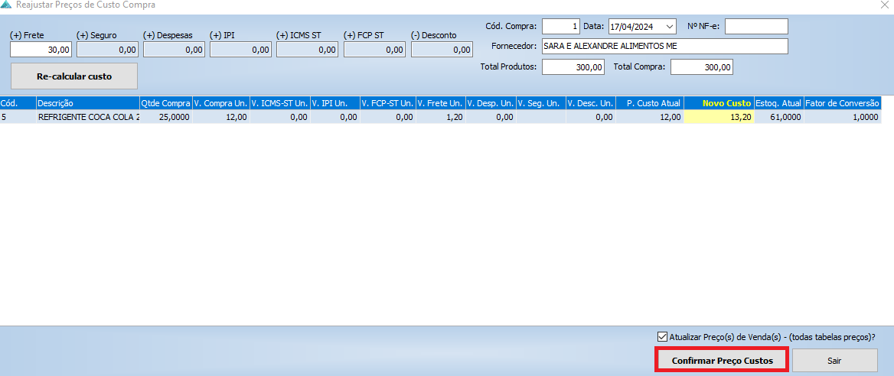Click the P. Custo Atual column header
Screen dimensions: 894x376
650,103
